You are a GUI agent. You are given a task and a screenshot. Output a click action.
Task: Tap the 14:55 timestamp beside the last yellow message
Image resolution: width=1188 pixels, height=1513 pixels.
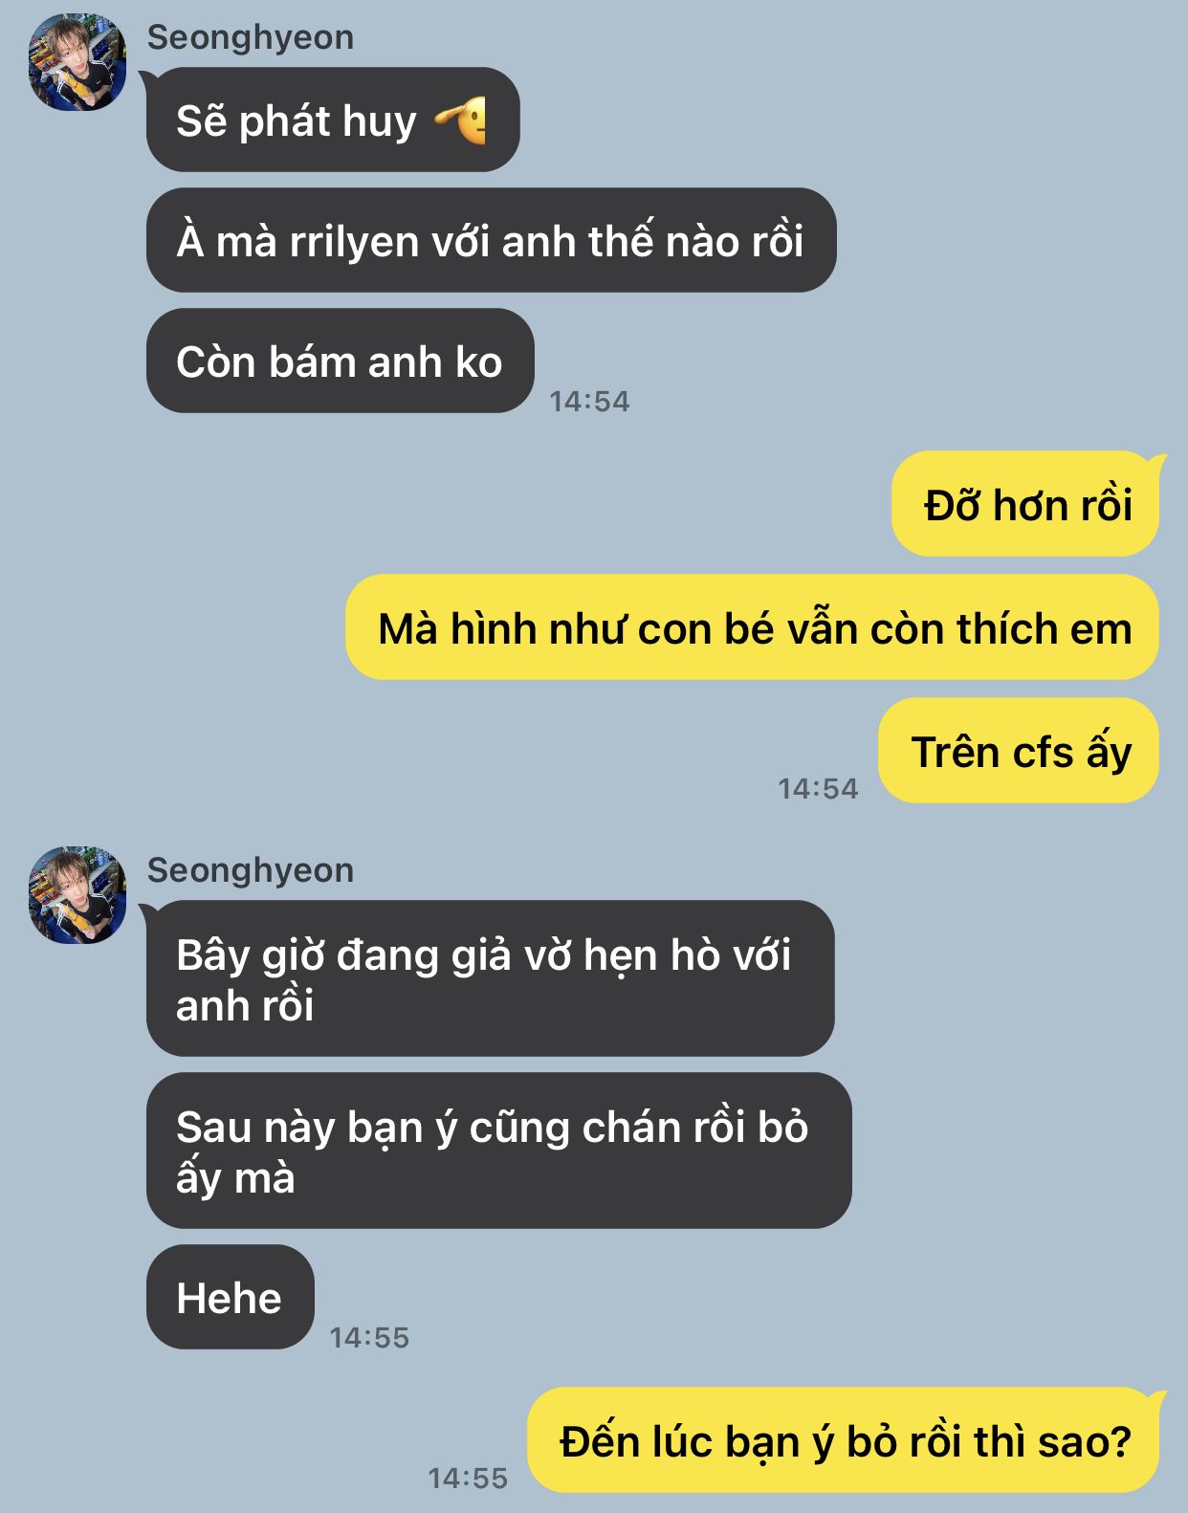468,1479
